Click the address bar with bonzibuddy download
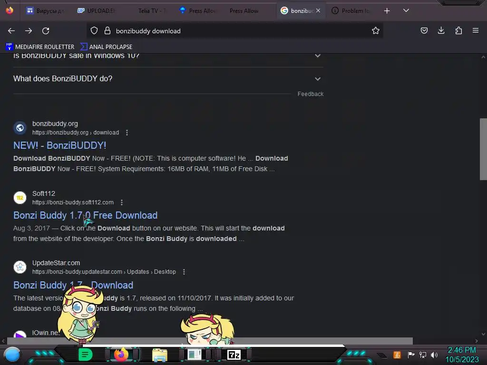Screen dimensions: 487x365 (x=234, y=31)
